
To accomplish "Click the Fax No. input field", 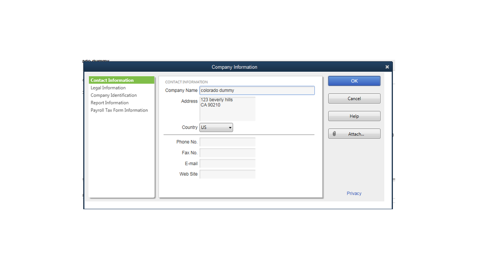I will (x=227, y=153).
